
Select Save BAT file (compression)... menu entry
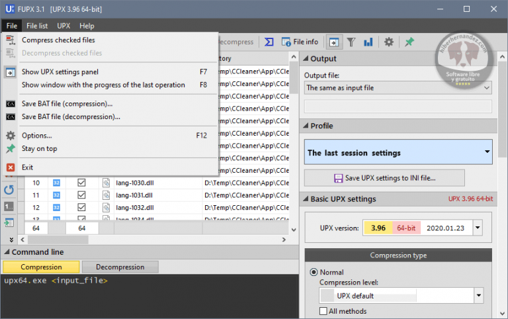[x=67, y=103]
